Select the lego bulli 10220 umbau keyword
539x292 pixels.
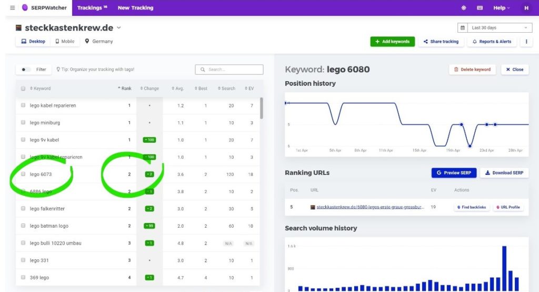(x=56, y=243)
